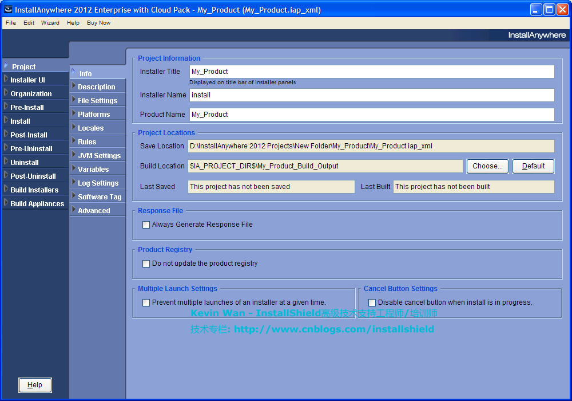Open the Buy Now menu
The height and width of the screenshot is (401, 572).
(x=98, y=23)
